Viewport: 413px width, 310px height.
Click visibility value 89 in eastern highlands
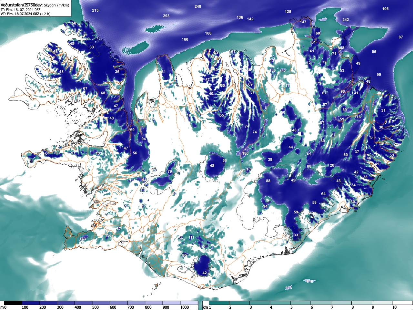323,141
